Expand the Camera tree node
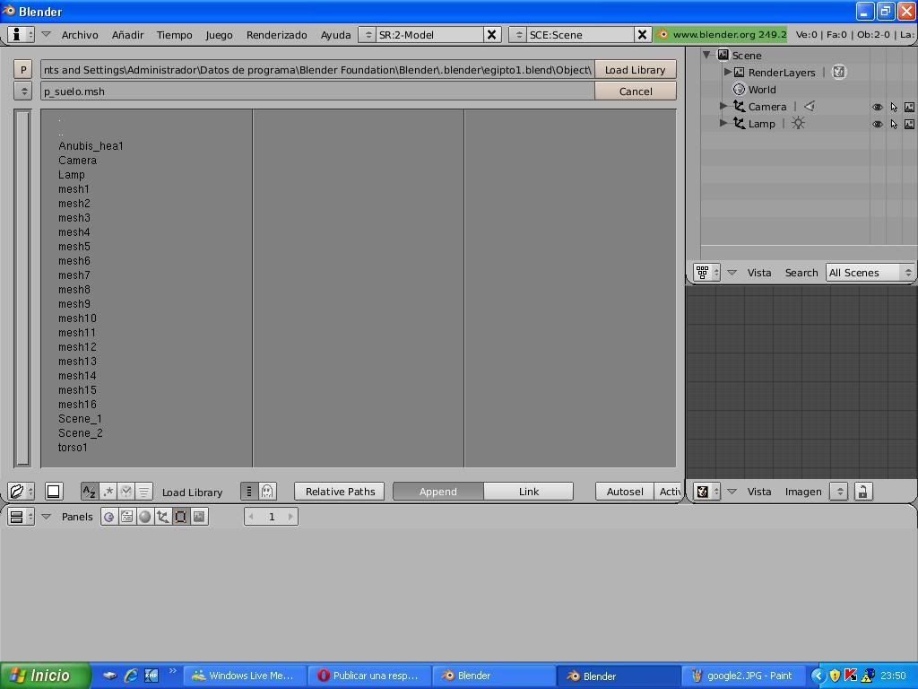Screen dimensions: 918x689 coord(723,106)
